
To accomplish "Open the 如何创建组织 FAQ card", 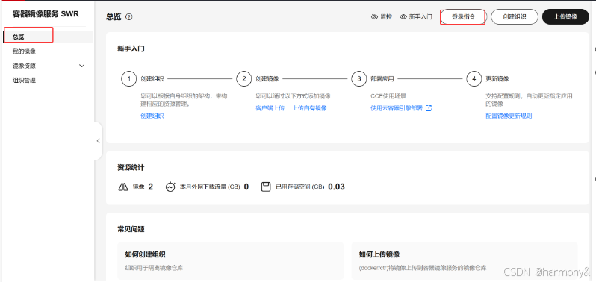I will [x=230, y=261].
